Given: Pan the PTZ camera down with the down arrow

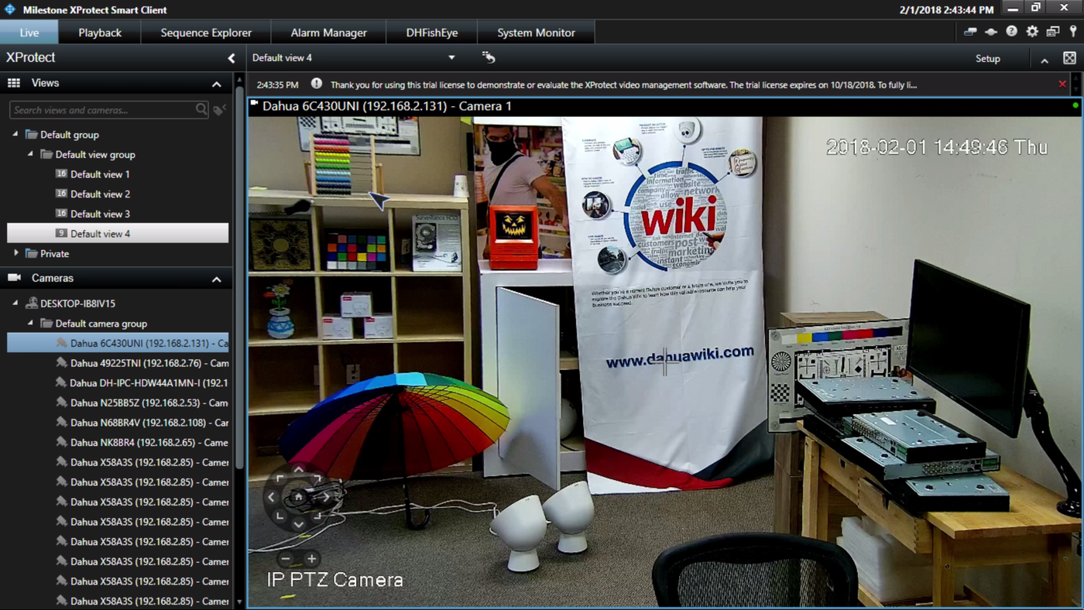Looking at the screenshot, I should (x=298, y=525).
